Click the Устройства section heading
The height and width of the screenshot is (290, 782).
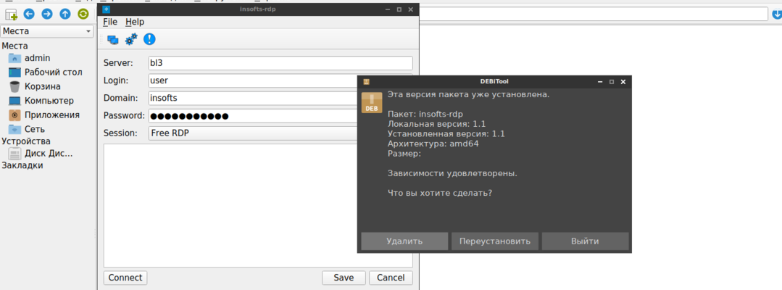(x=26, y=141)
